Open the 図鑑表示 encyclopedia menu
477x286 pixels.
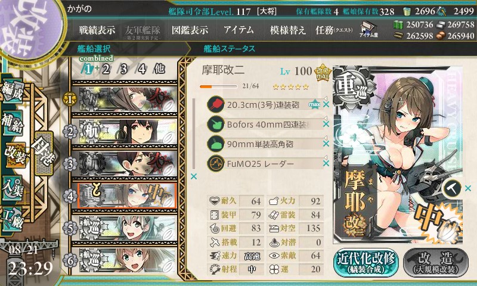pos(190,30)
